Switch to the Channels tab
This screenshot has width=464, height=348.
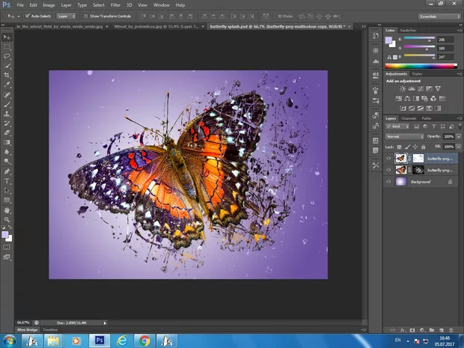coord(409,118)
